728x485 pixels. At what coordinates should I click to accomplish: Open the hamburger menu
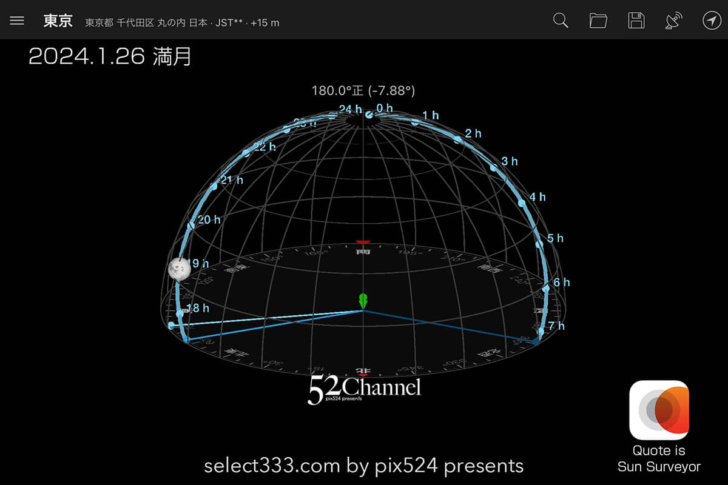click(17, 21)
